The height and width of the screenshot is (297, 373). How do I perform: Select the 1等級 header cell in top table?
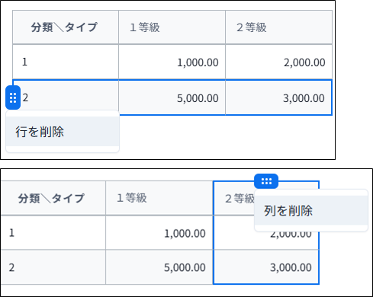click(172, 27)
